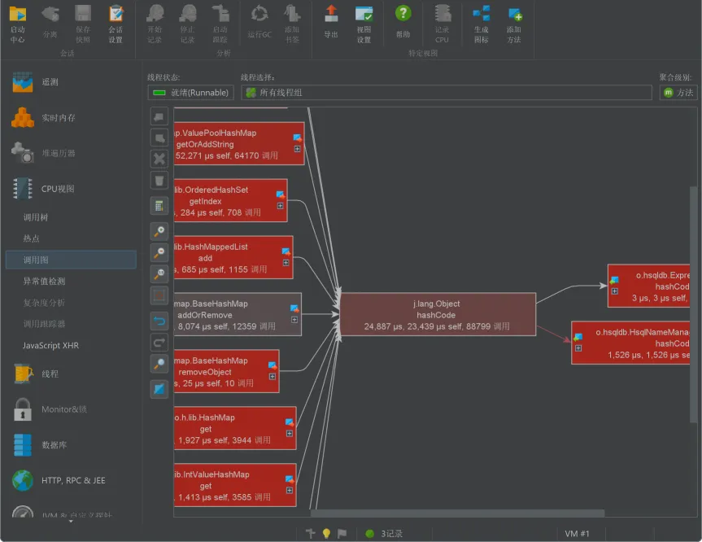Click the blue square icon at graph toolbar bottom
Screen dimensions: 702x542
[x=159, y=389]
